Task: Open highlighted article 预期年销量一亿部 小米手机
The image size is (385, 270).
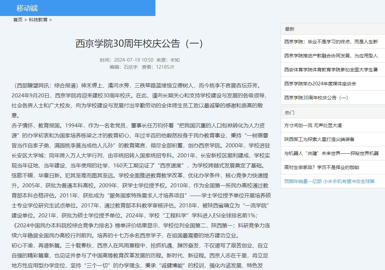Action: pos(330,181)
